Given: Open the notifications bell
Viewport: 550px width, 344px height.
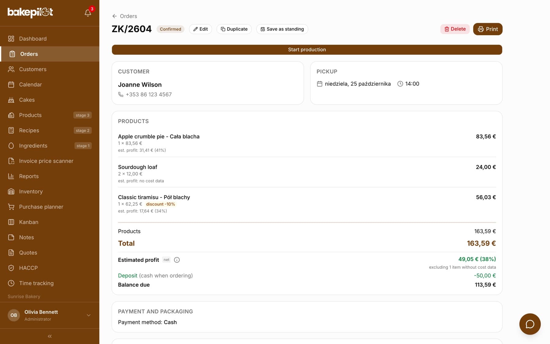Looking at the screenshot, I should tap(88, 13).
